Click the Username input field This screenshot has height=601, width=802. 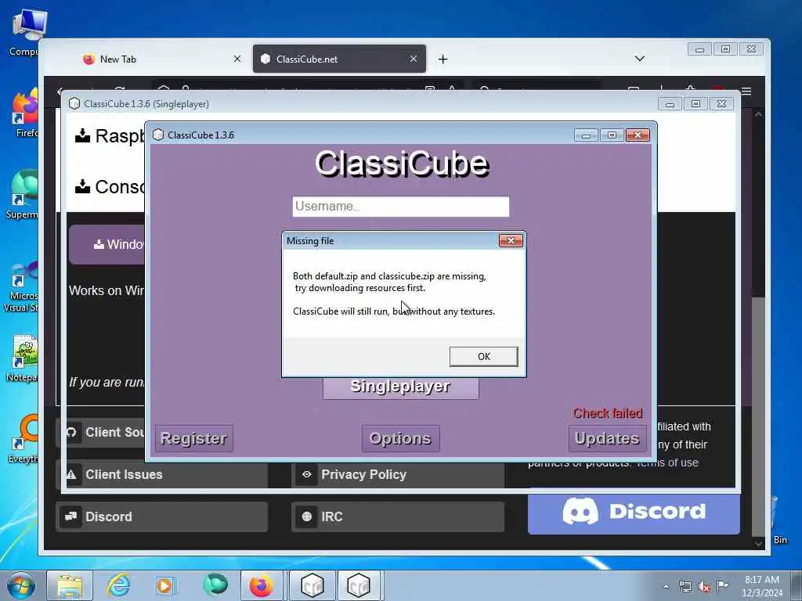click(400, 207)
